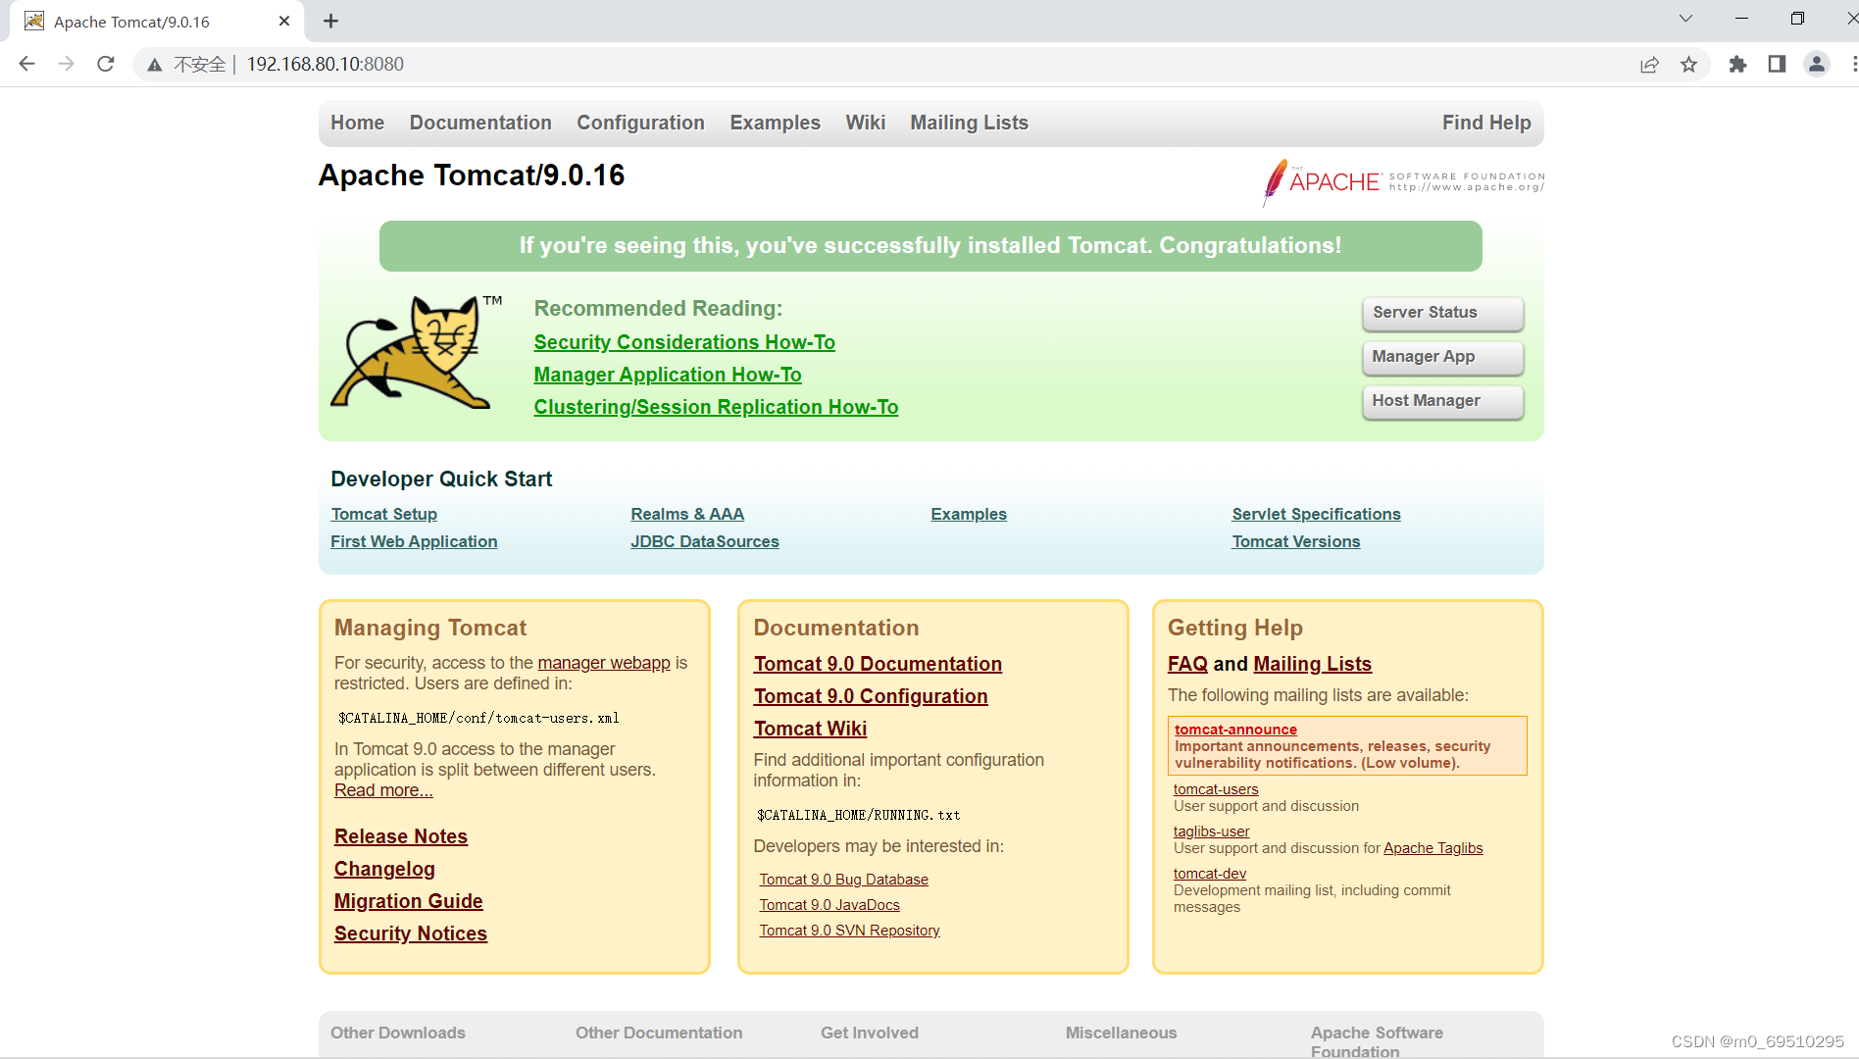Open Manager Application How-To link
1859x1059 pixels.
[x=668, y=375]
